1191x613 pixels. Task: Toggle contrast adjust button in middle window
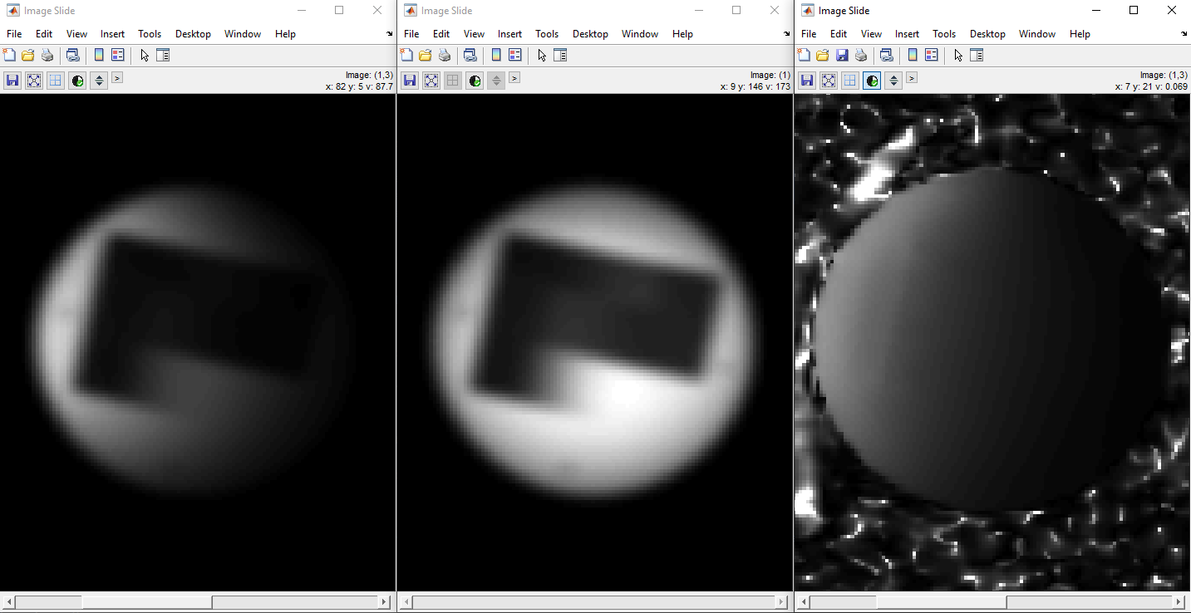click(475, 81)
